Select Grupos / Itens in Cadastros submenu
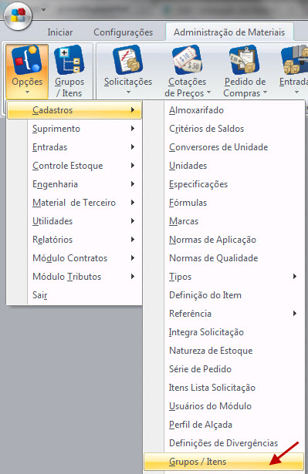The image size is (308, 474). tap(224, 462)
